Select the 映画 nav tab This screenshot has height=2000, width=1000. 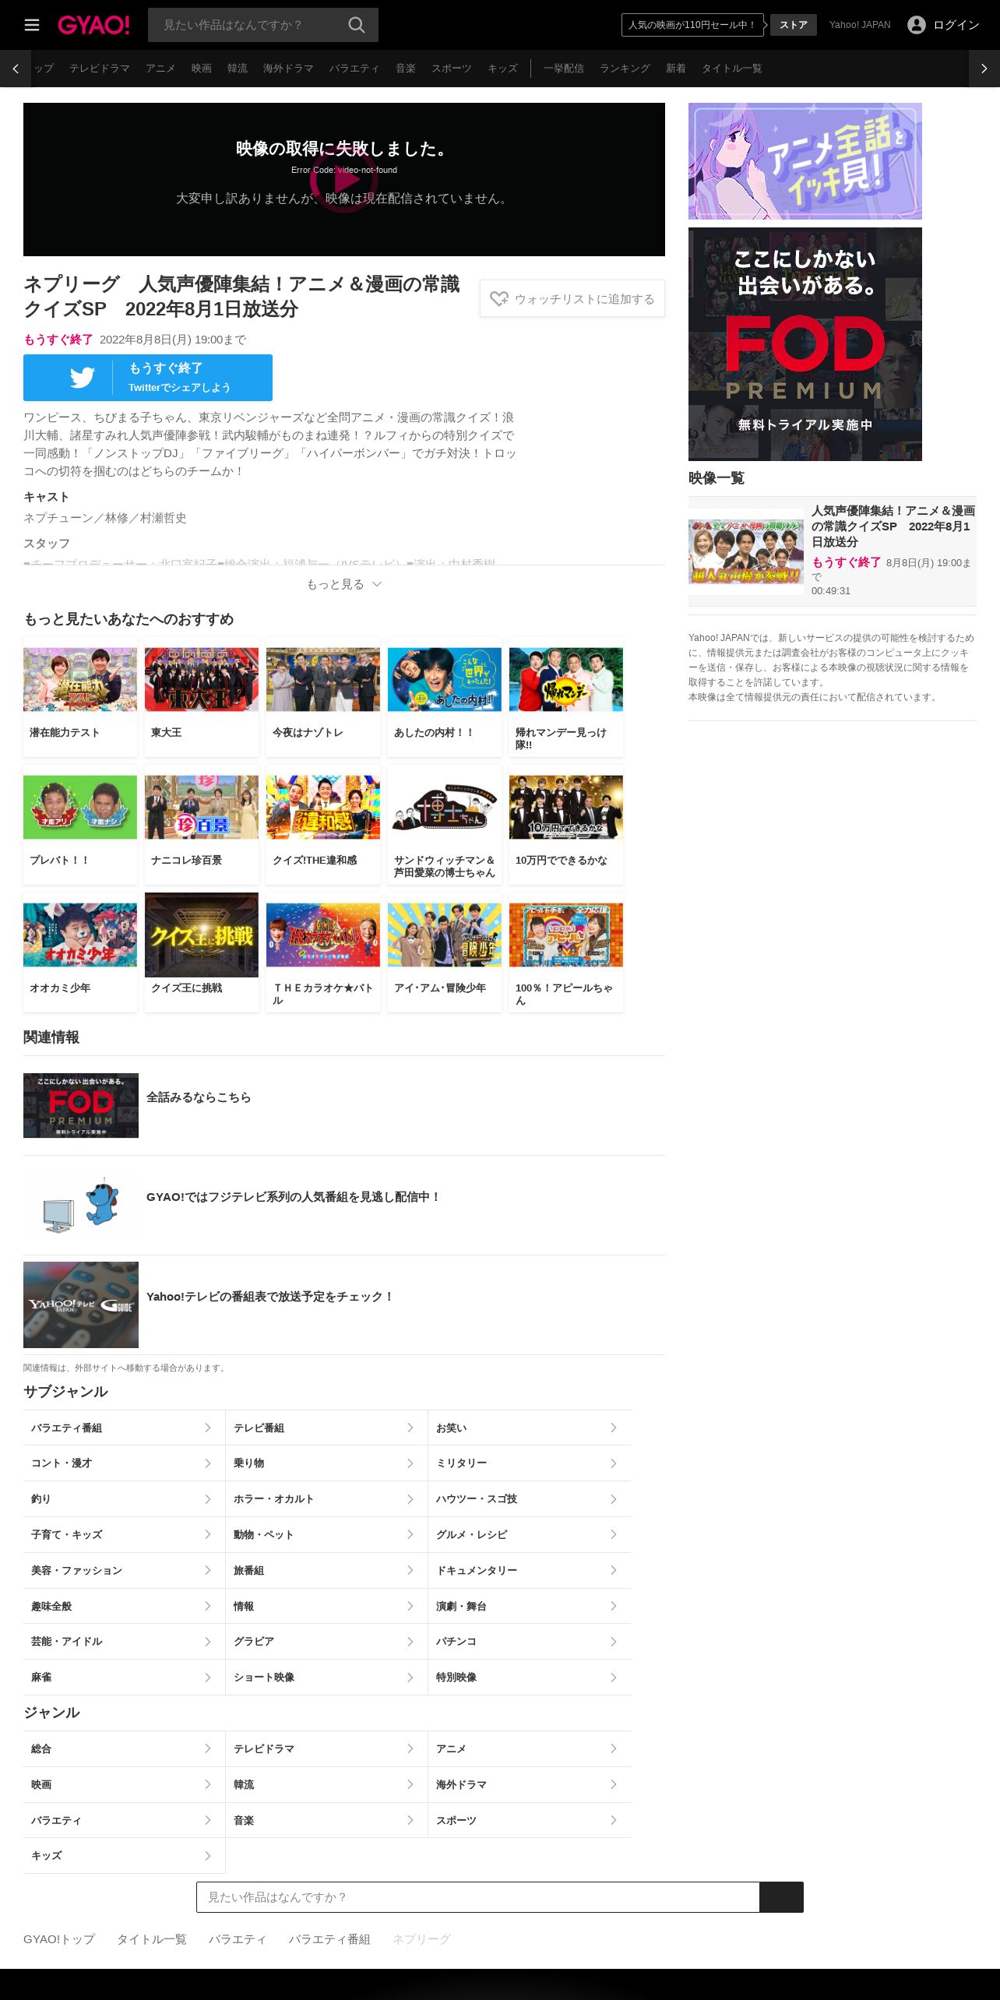(x=202, y=69)
